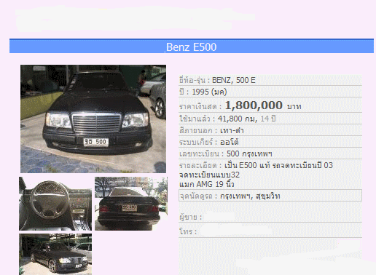Click the exterior color value เทา-ดำ

coord(232,131)
